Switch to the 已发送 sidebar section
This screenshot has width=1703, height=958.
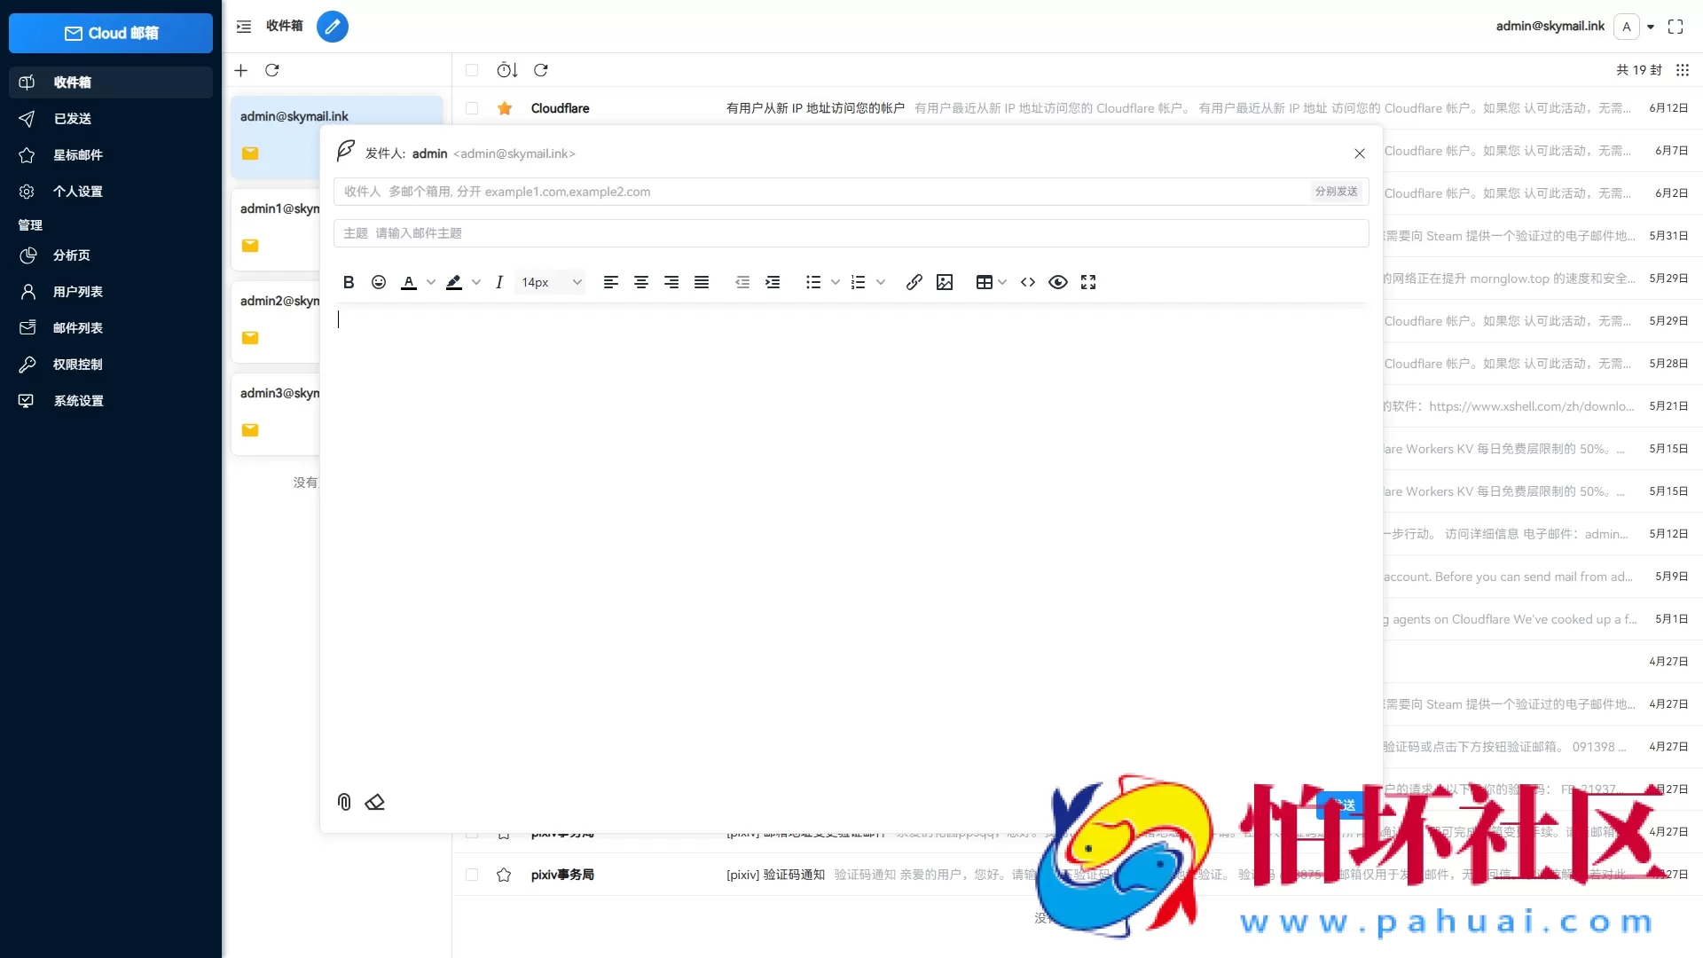coord(73,119)
